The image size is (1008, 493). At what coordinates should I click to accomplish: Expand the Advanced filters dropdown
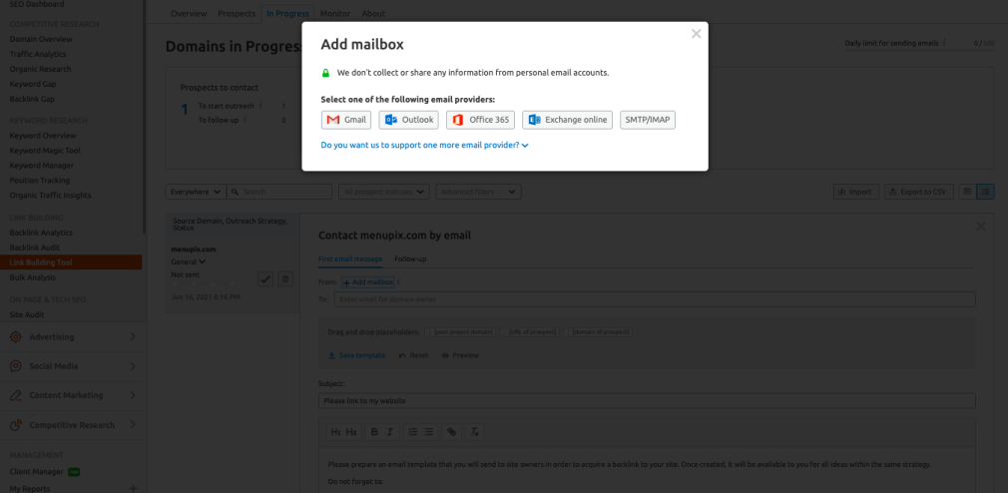pyautogui.click(x=479, y=191)
